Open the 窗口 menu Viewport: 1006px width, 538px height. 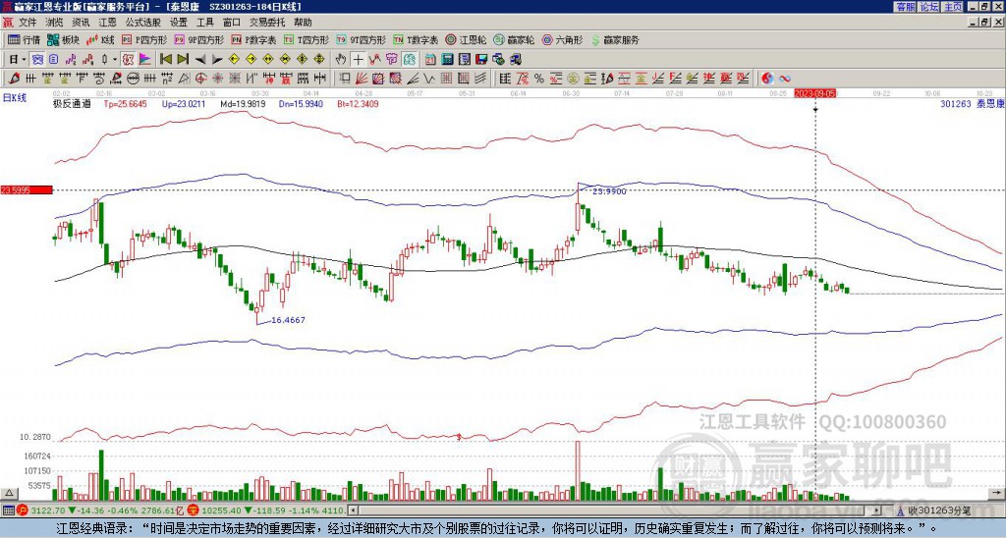pos(232,23)
